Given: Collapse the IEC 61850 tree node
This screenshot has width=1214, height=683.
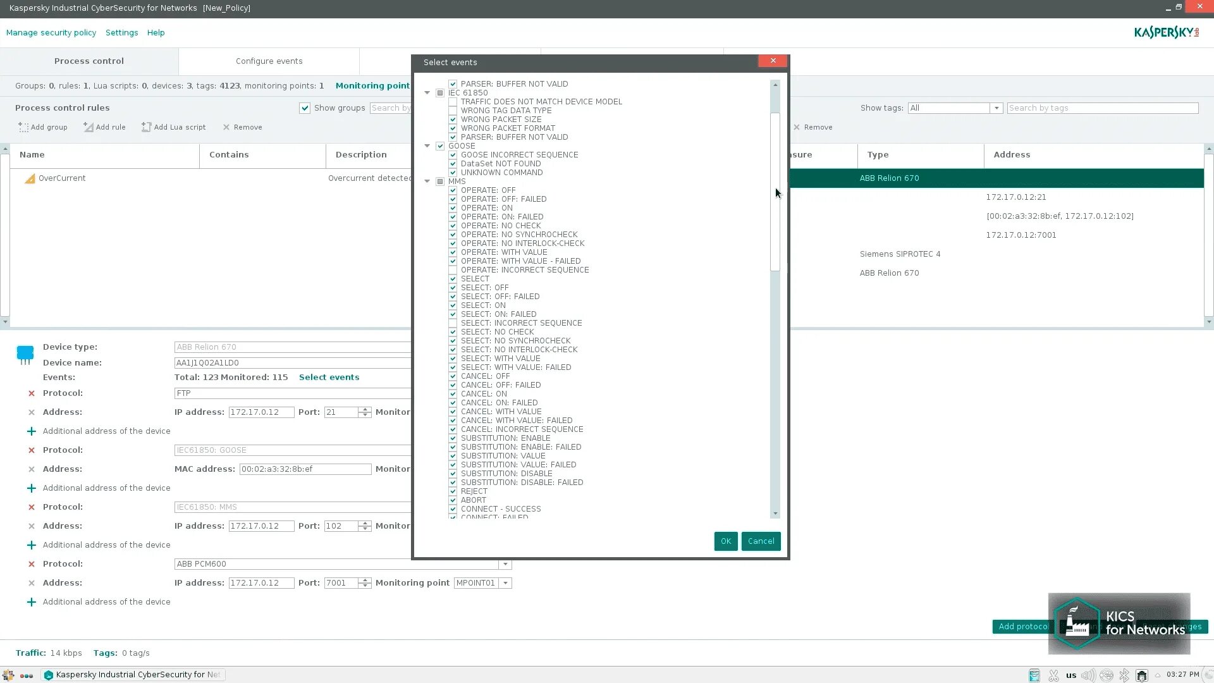Looking at the screenshot, I should pos(427,92).
